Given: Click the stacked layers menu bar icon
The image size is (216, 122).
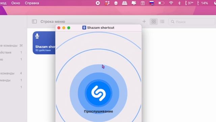Looking at the screenshot, I should click(116, 3).
